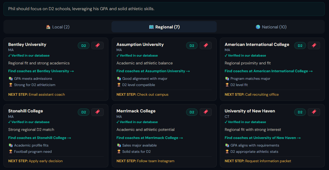This screenshot has width=329, height=170.
Task: Open Find coaches at Assumption University link
Action: pos(153,71)
